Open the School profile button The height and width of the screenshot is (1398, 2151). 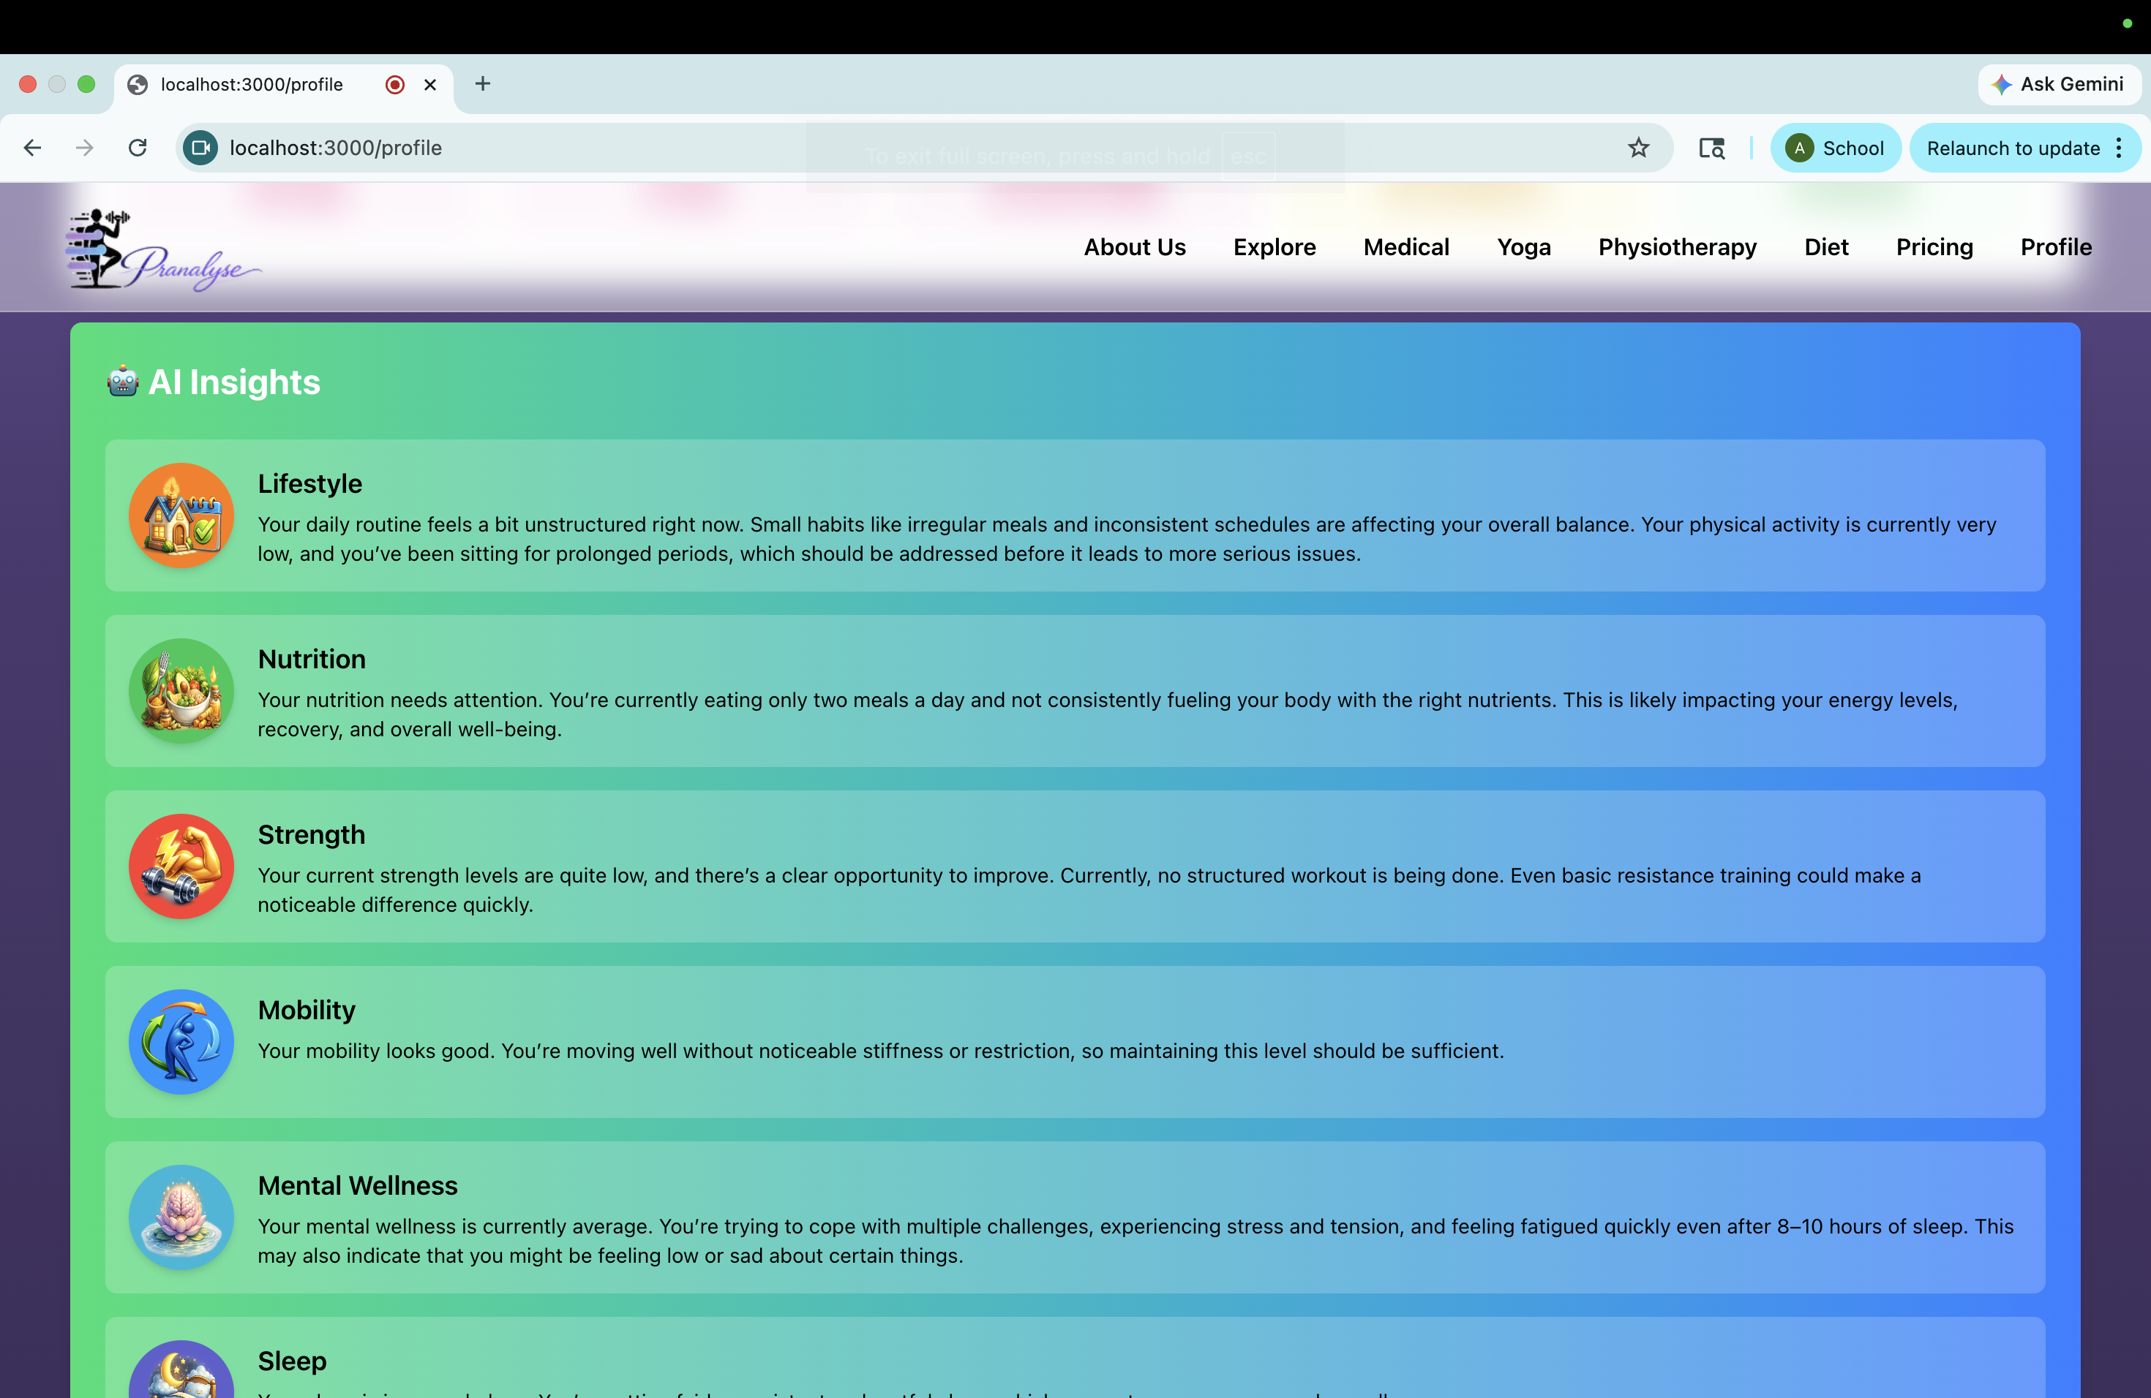pos(1836,148)
